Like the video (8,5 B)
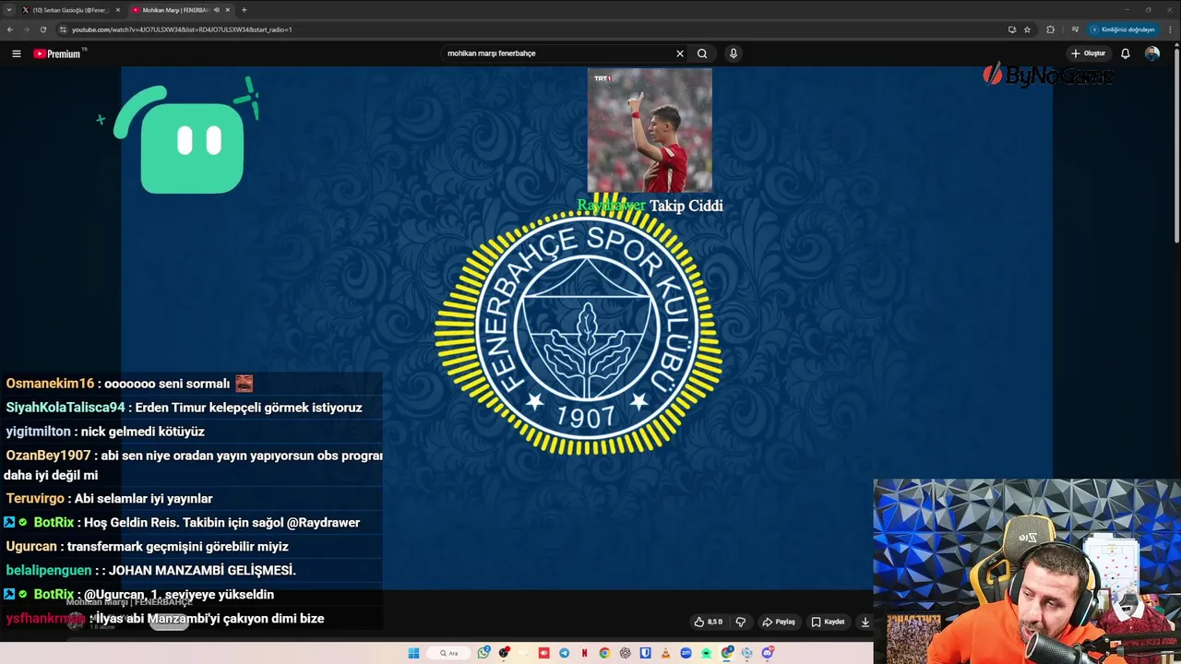 [708, 622]
